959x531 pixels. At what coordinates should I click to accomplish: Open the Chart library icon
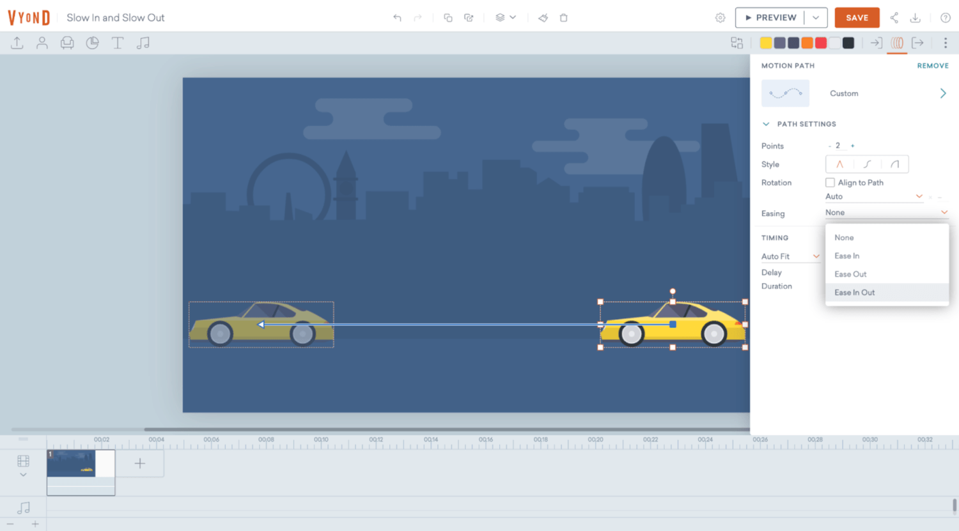click(x=93, y=43)
